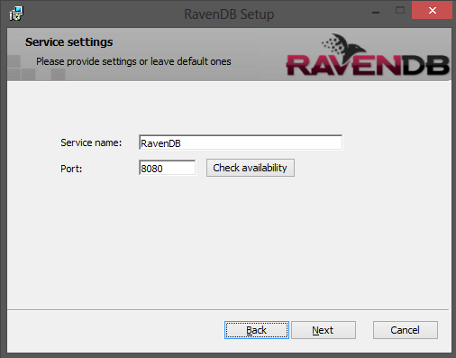The image size is (456, 358).
Task: Click the "Port:" label
Action: click(x=71, y=169)
